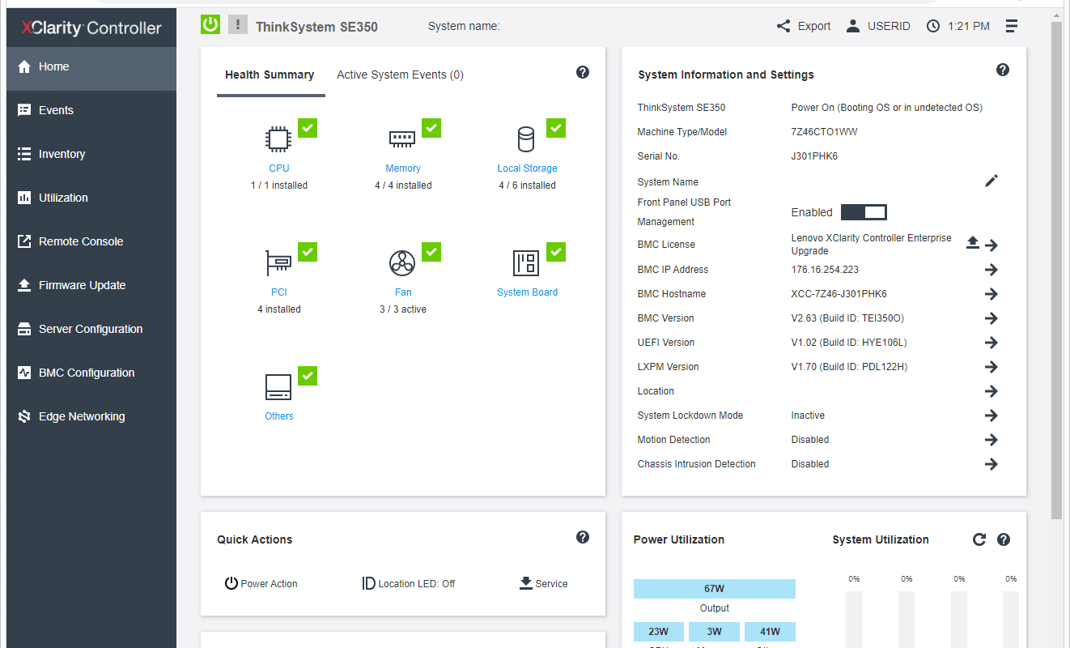Screen dimensions: 1070x648
Task: Click the 23W power bar
Action: point(659,632)
